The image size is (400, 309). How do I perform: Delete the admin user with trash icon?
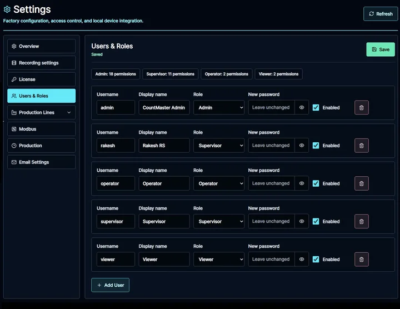pyautogui.click(x=362, y=107)
